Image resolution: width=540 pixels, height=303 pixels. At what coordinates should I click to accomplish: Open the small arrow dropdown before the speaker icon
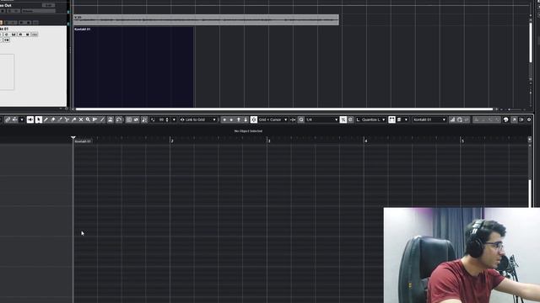click(22, 120)
